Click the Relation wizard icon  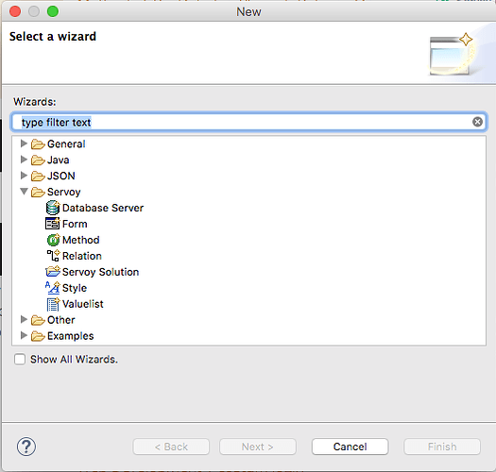tap(53, 256)
